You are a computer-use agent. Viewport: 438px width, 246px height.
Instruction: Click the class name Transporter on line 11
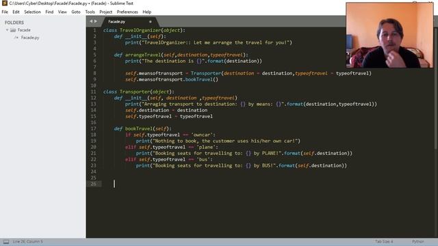coord(135,92)
